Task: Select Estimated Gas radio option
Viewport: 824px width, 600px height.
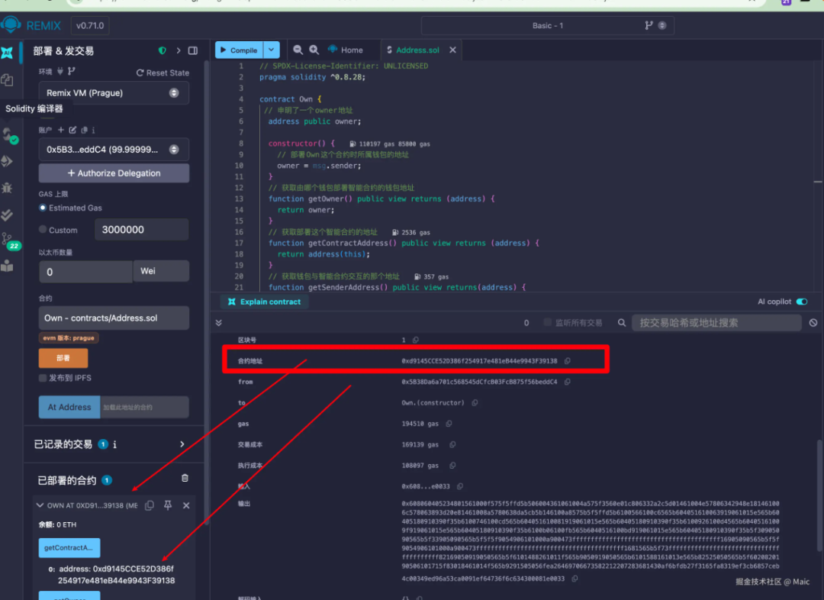Action: point(43,208)
